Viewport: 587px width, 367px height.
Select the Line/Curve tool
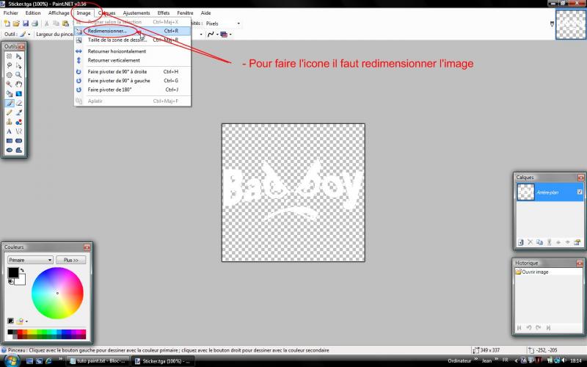click(19, 131)
